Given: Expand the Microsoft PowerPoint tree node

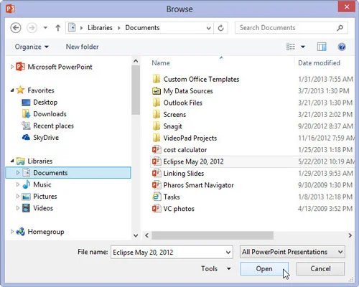Looking at the screenshot, I should [11, 67].
